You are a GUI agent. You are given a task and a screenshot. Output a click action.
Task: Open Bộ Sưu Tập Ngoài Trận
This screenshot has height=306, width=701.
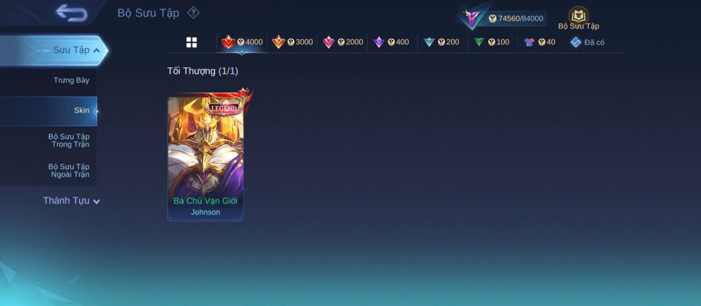coord(49,171)
